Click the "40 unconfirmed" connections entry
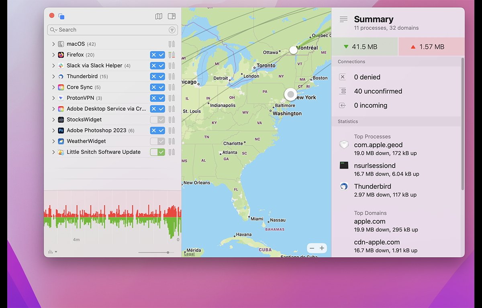 [378, 91]
